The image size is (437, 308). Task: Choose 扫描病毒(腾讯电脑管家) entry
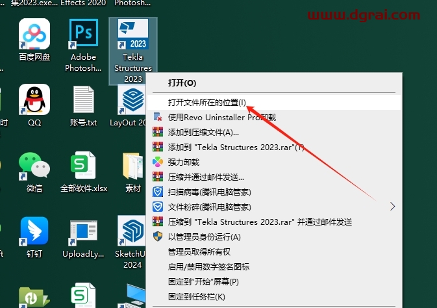[x=273, y=192]
